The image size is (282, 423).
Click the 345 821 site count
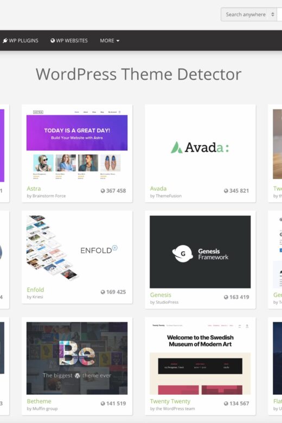pyautogui.click(x=239, y=191)
